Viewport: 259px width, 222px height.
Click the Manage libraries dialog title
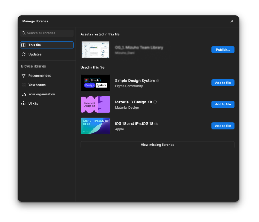click(35, 21)
